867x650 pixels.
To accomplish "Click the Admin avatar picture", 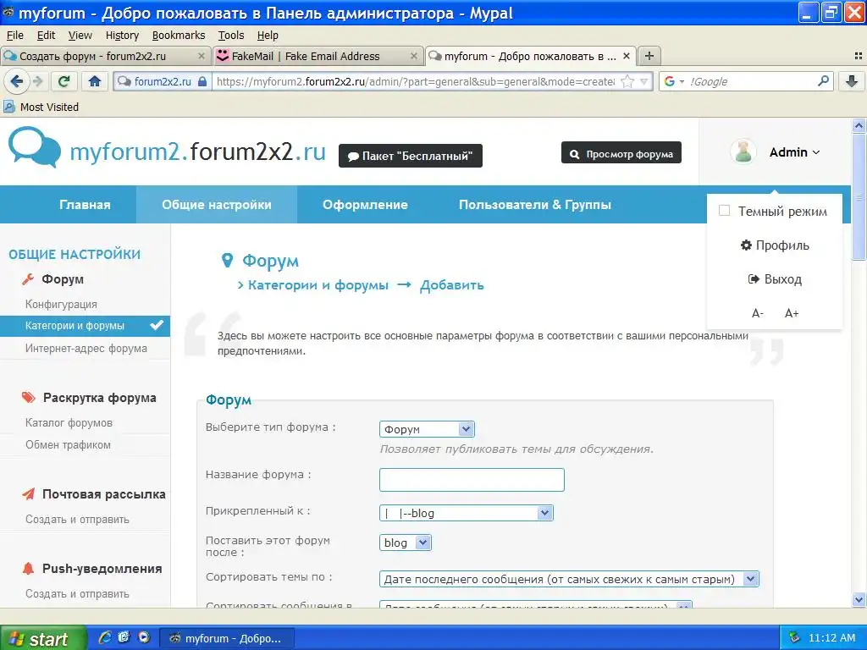I will click(x=743, y=151).
